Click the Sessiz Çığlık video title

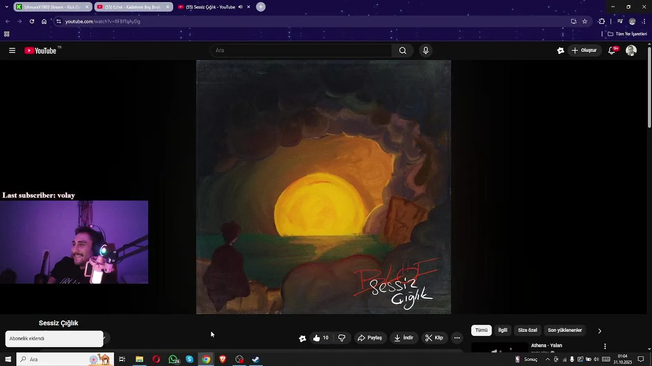(59, 323)
